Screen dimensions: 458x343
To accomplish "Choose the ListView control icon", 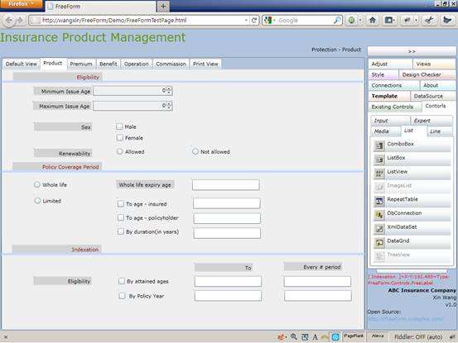I will tap(379, 174).
